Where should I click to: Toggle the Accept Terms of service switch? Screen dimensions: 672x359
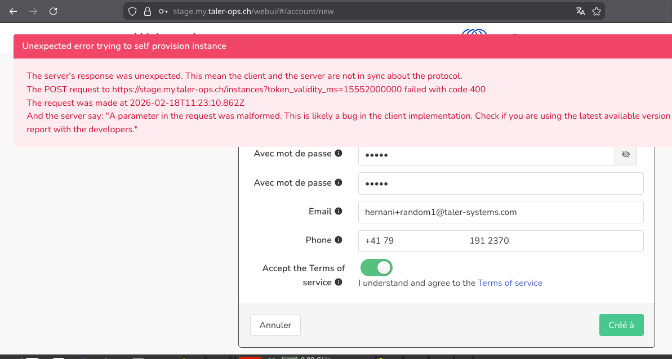pos(376,268)
